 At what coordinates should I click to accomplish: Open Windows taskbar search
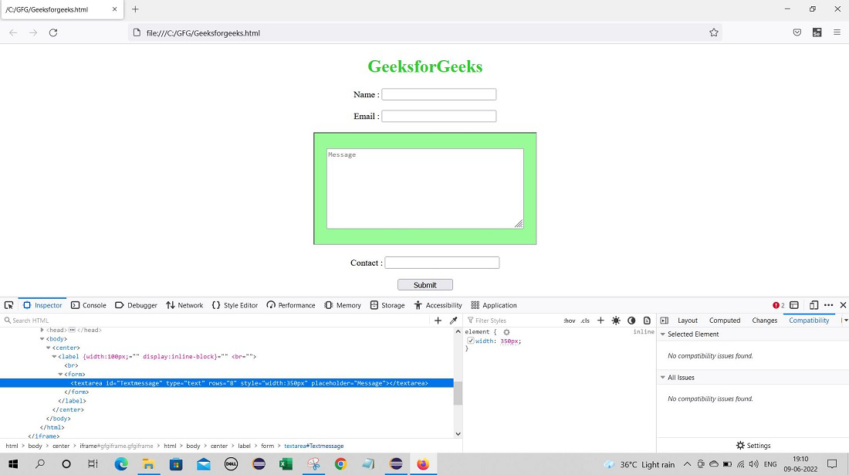coord(39,464)
